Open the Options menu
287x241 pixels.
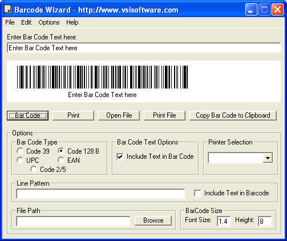tap(49, 22)
